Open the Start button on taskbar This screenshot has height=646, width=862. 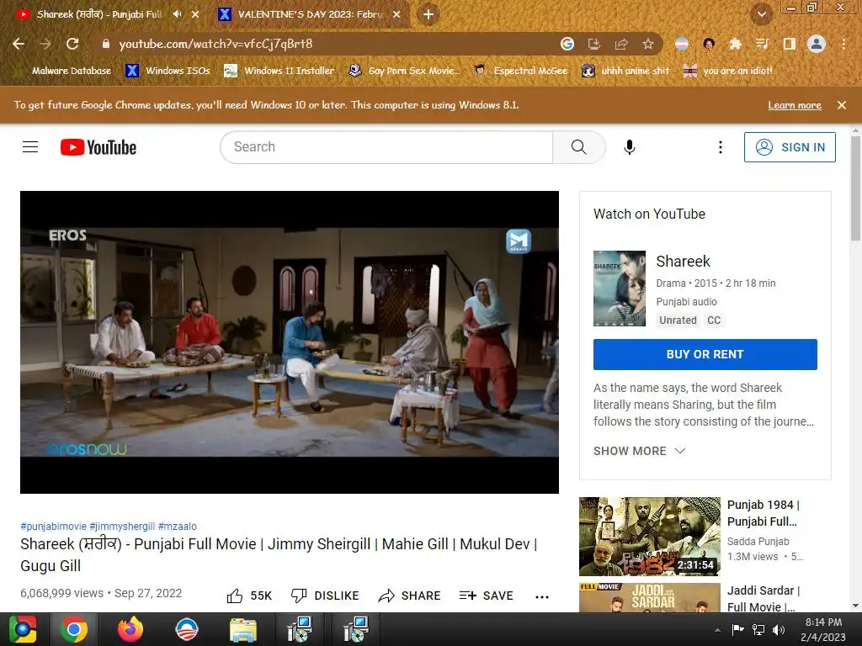(x=23, y=629)
